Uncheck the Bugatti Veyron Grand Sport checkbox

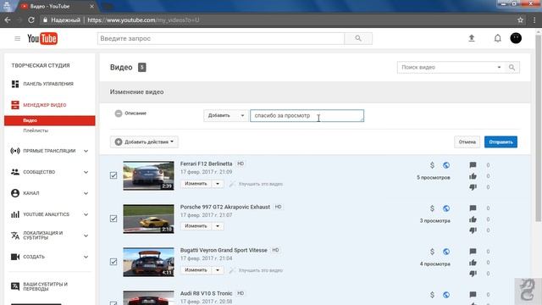click(x=113, y=262)
